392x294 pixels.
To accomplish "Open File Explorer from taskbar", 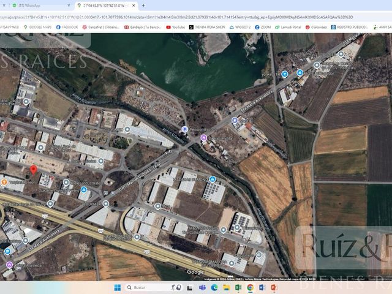I will (x=226, y=287).
